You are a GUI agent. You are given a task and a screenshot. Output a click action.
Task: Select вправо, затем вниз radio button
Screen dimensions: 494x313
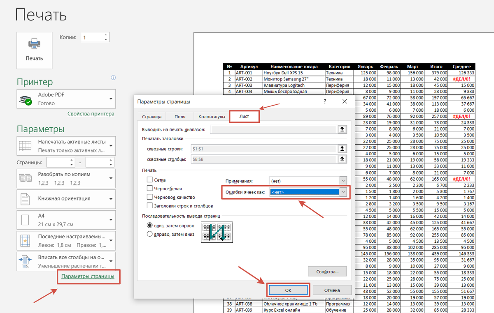click(150, 234)
